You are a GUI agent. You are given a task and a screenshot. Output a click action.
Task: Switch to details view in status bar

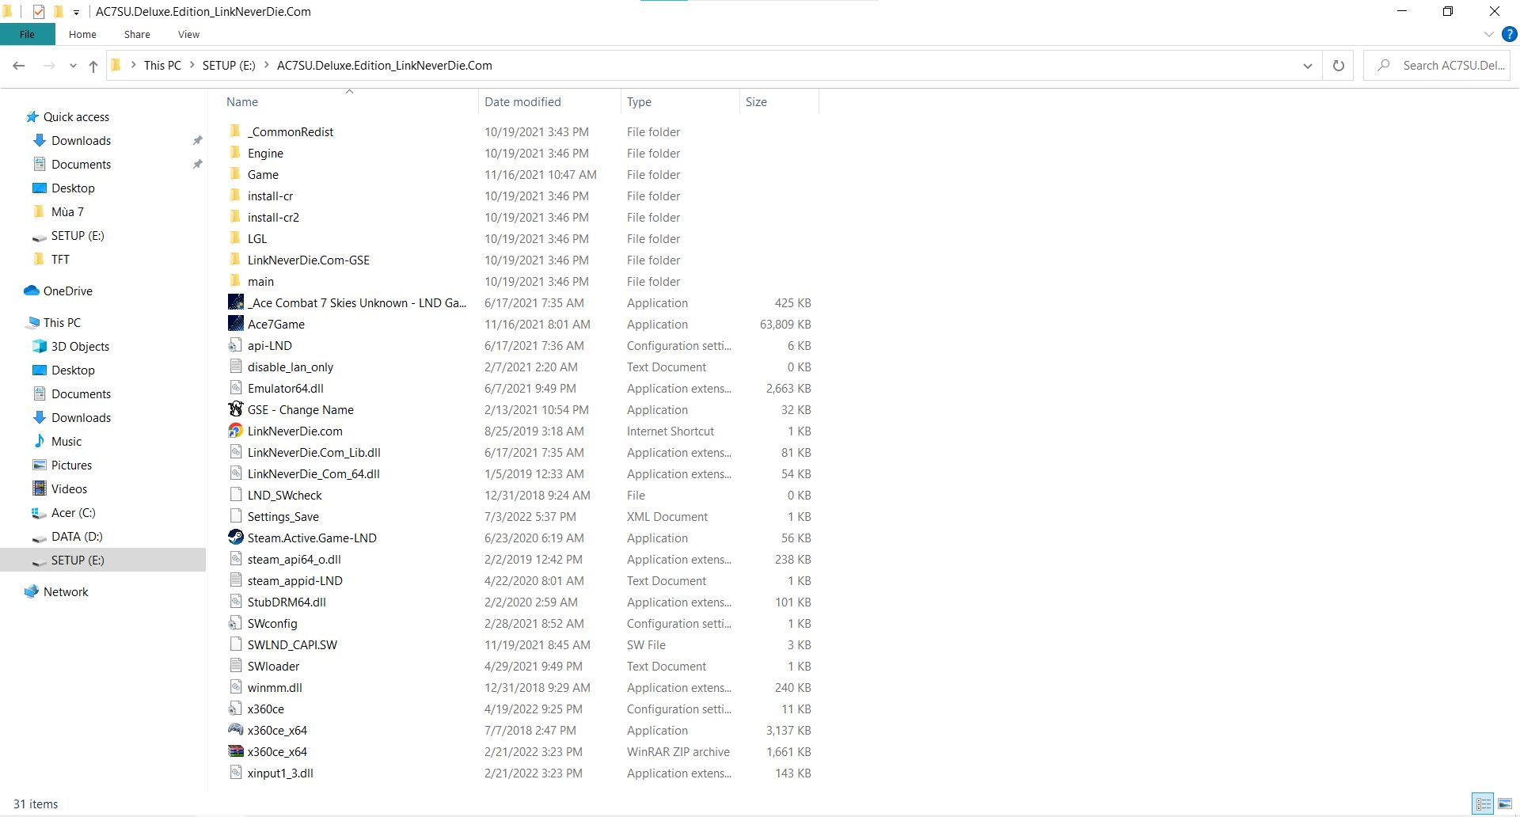[1483, 804]
